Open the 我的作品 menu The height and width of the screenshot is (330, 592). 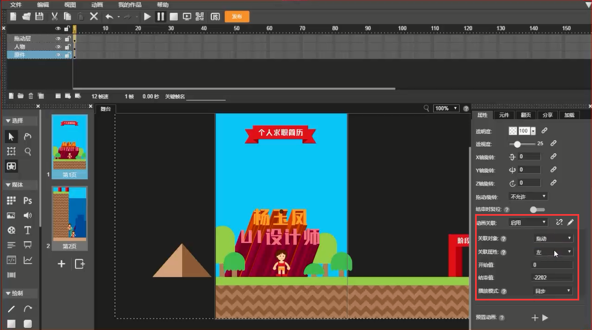pos(130,4)
